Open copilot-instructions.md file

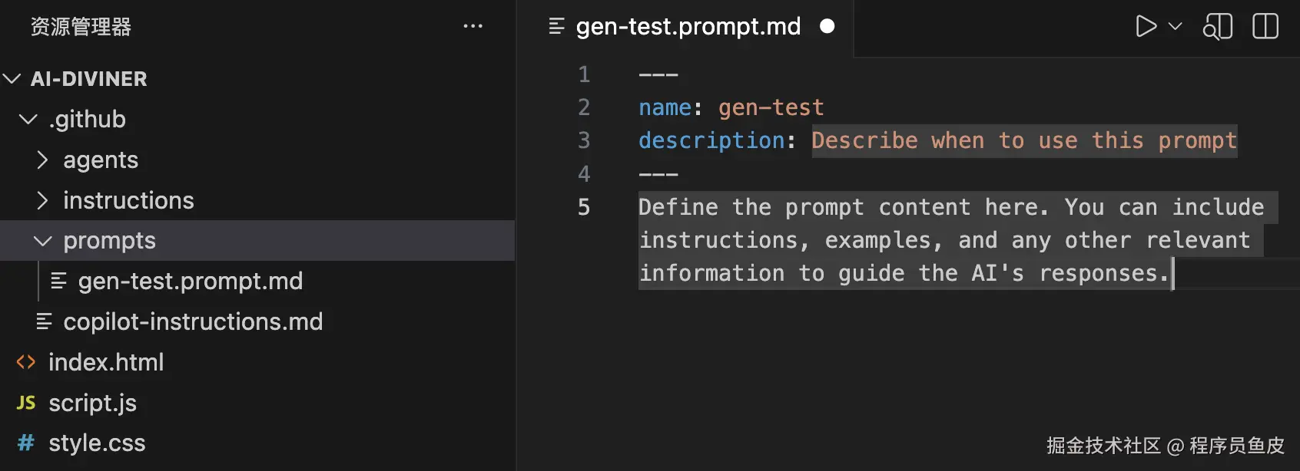pos(192,322)
